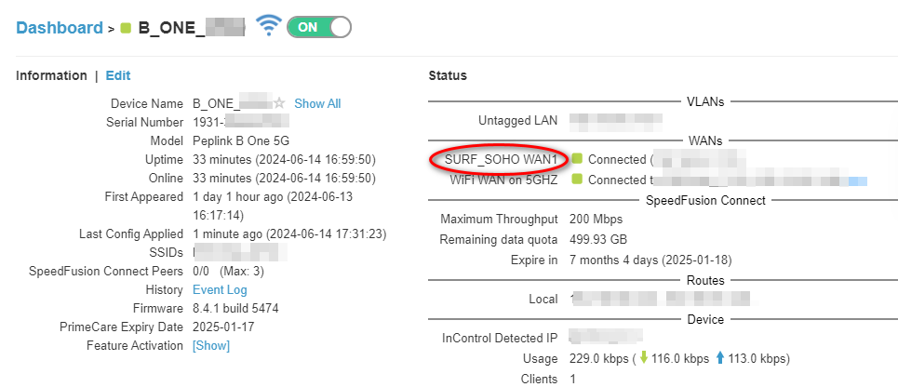Click the Firmware version 8.4.1 build text
The image size is (898, 387).
point(235,309)
